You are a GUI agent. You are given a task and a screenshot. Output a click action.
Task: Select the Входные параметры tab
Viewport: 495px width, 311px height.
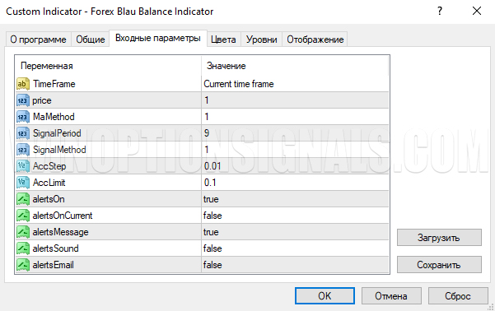(158, 38)
